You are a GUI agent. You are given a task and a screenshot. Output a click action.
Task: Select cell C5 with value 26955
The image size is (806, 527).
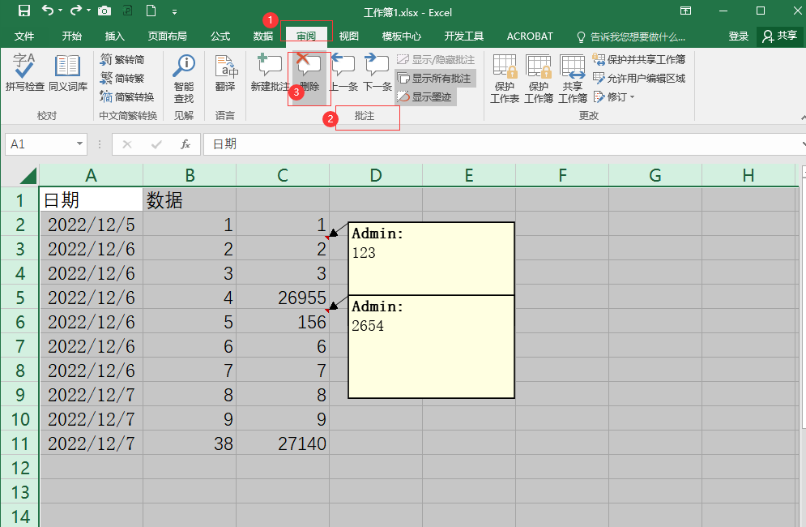click(283, 298)
